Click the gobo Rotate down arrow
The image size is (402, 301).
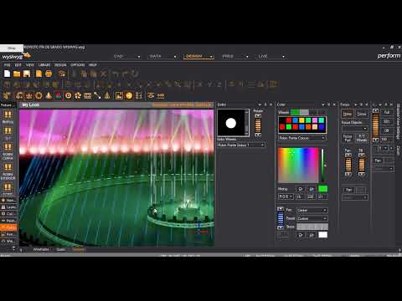pyautogui.click(x=258, y=135)
